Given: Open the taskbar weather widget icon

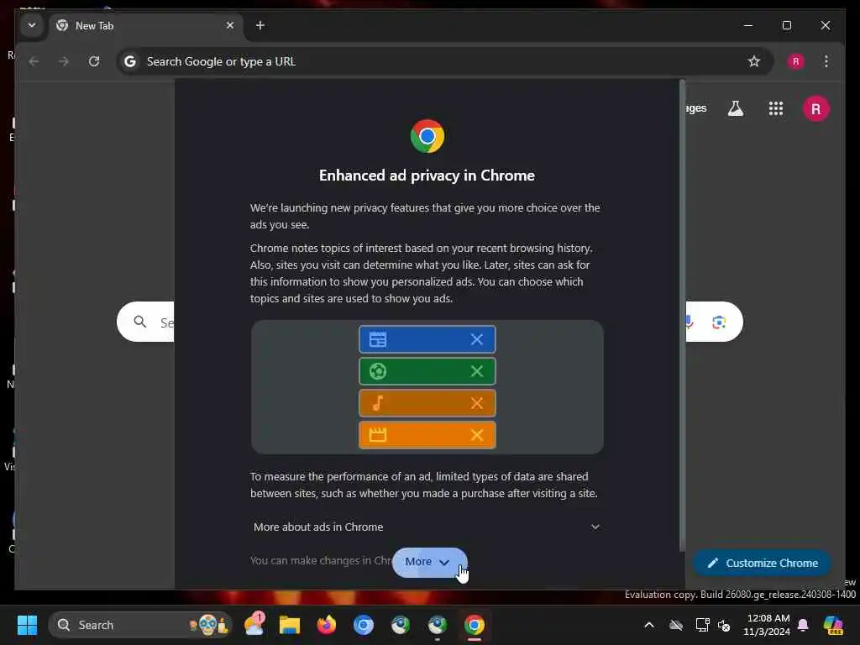Looking at the screenshot, I should [x=254, y=625].
